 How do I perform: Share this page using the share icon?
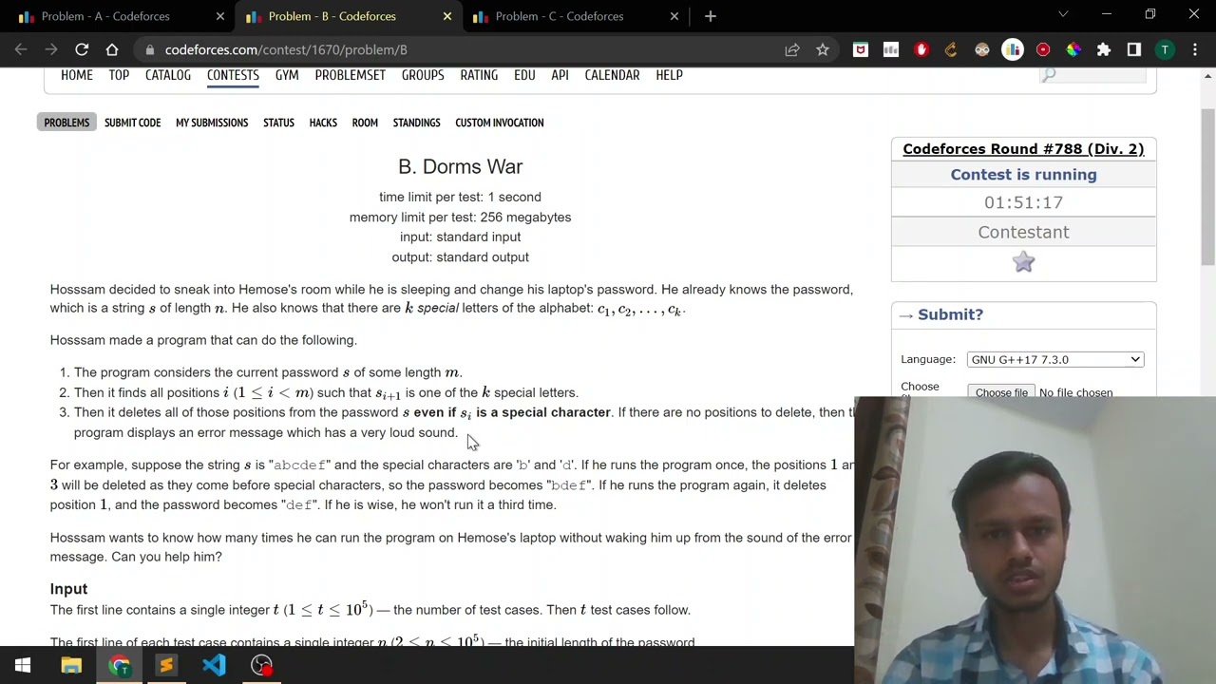pos(792,49)
